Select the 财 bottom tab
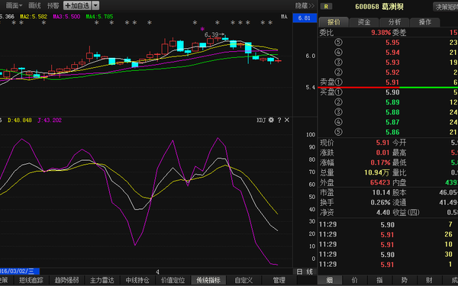Screen dimensions: 458x286 click(x=429, y=280)
